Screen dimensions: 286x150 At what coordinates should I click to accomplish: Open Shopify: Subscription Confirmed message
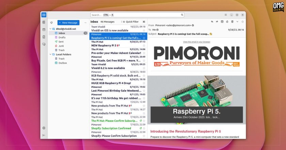(x=118, y=127)
